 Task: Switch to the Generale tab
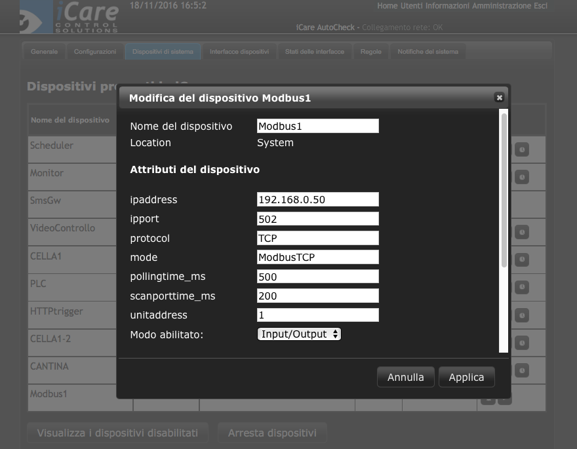44,52
